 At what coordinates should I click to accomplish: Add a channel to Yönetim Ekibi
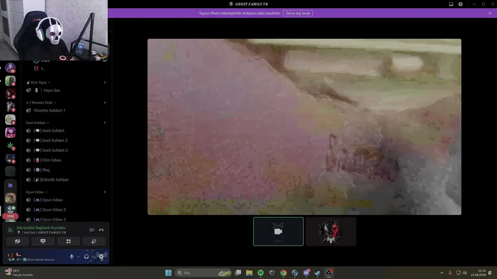coord(105,103)
